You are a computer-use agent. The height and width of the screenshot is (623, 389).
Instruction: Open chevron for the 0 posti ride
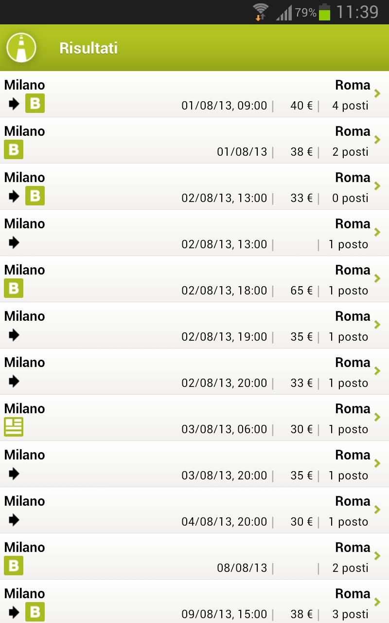pyautogui.click(x=377, y=186)
